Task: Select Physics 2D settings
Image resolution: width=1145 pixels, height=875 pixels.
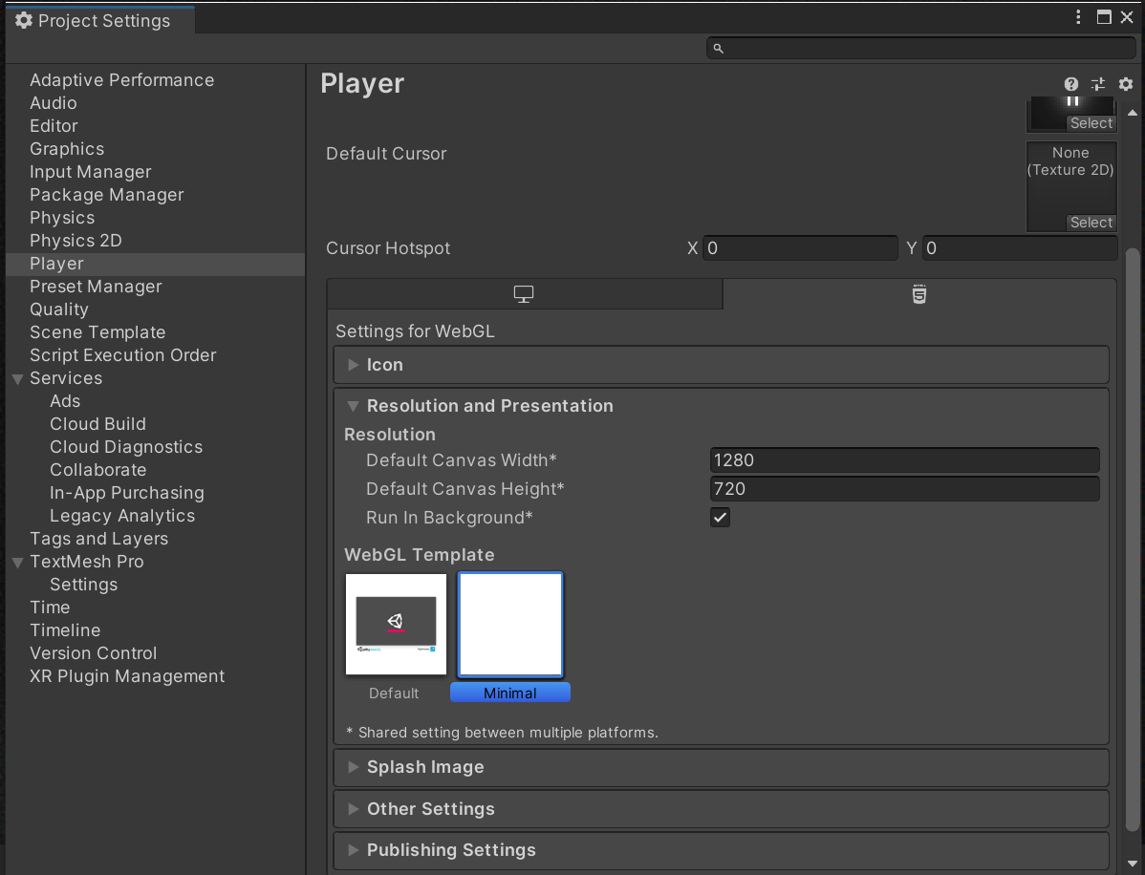Action: click(x=76, y=241)
